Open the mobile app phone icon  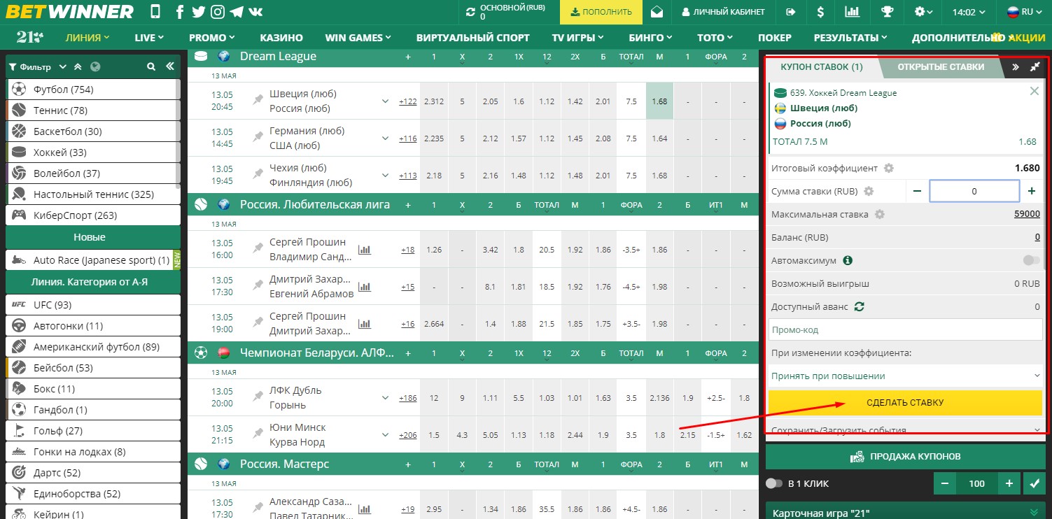(x=155, y=12)
